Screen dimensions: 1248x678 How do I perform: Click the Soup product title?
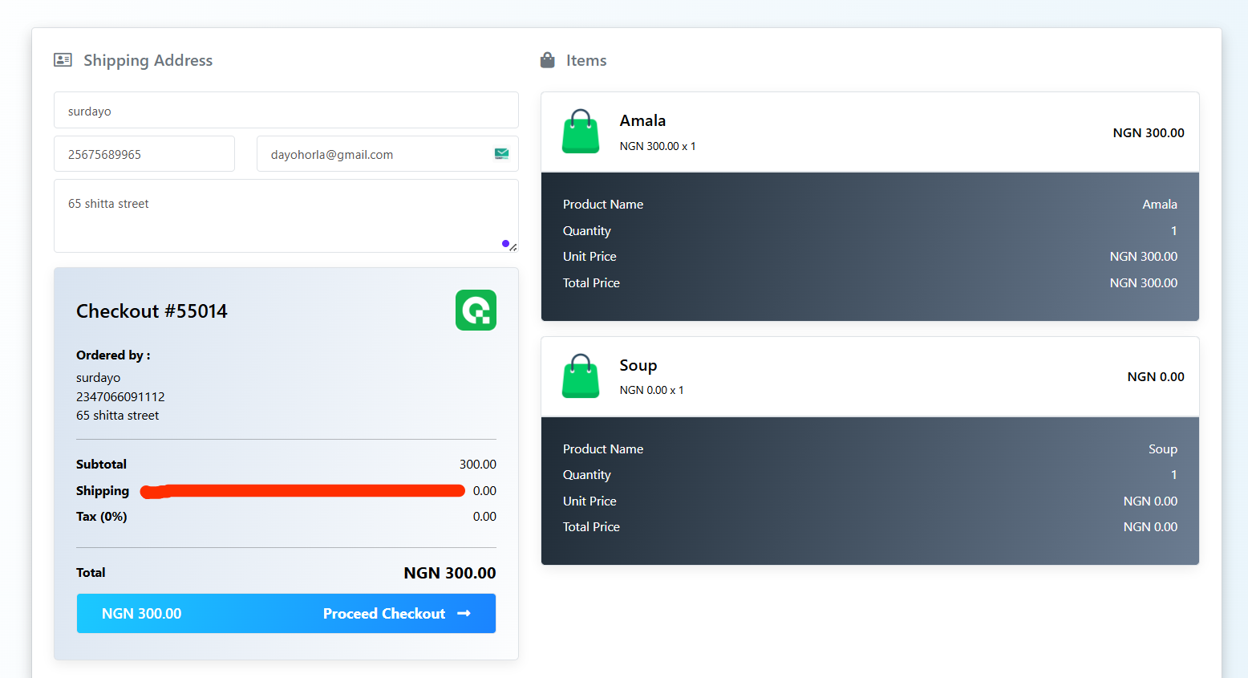tap(638, 366)
